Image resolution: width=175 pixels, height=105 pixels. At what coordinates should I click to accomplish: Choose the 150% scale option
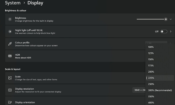point(151,59)
